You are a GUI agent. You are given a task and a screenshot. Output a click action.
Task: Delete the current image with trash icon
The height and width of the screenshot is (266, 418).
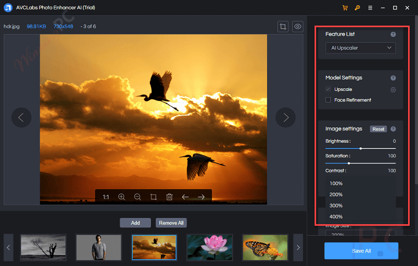169,196
